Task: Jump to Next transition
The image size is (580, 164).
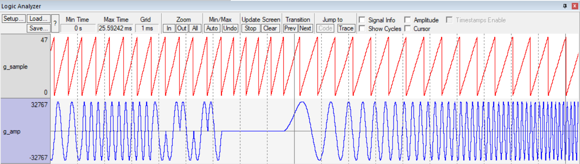Action: click(x=305, y=28)
